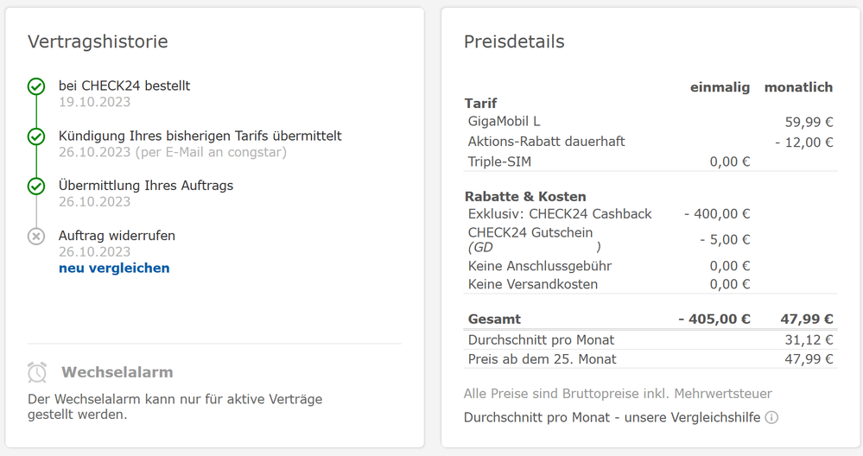Screen dimensions: 863x456
Task: Open the 'neu vergleichen' link
Action: (x=114, y=268)
